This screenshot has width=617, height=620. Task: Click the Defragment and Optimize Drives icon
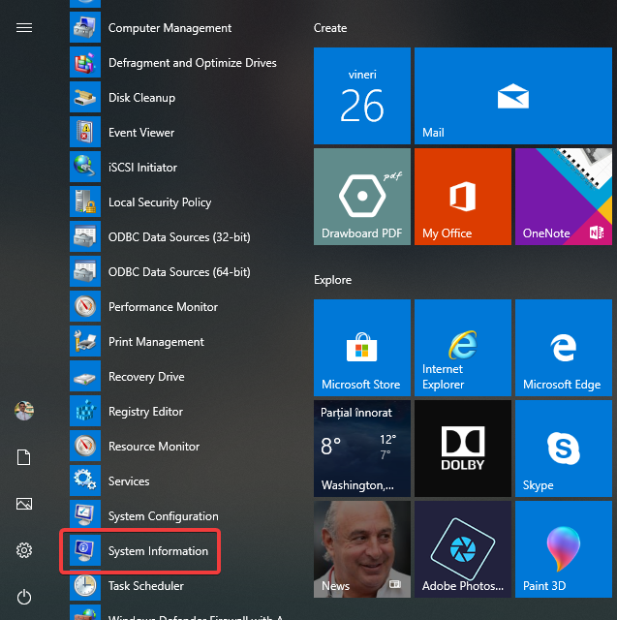coord(85,62)
